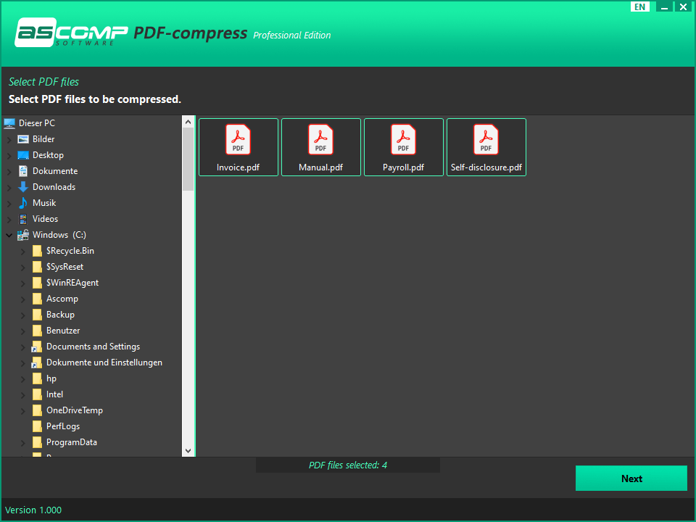Click the hp folder icon
The image size is (696, 522).
37,378
